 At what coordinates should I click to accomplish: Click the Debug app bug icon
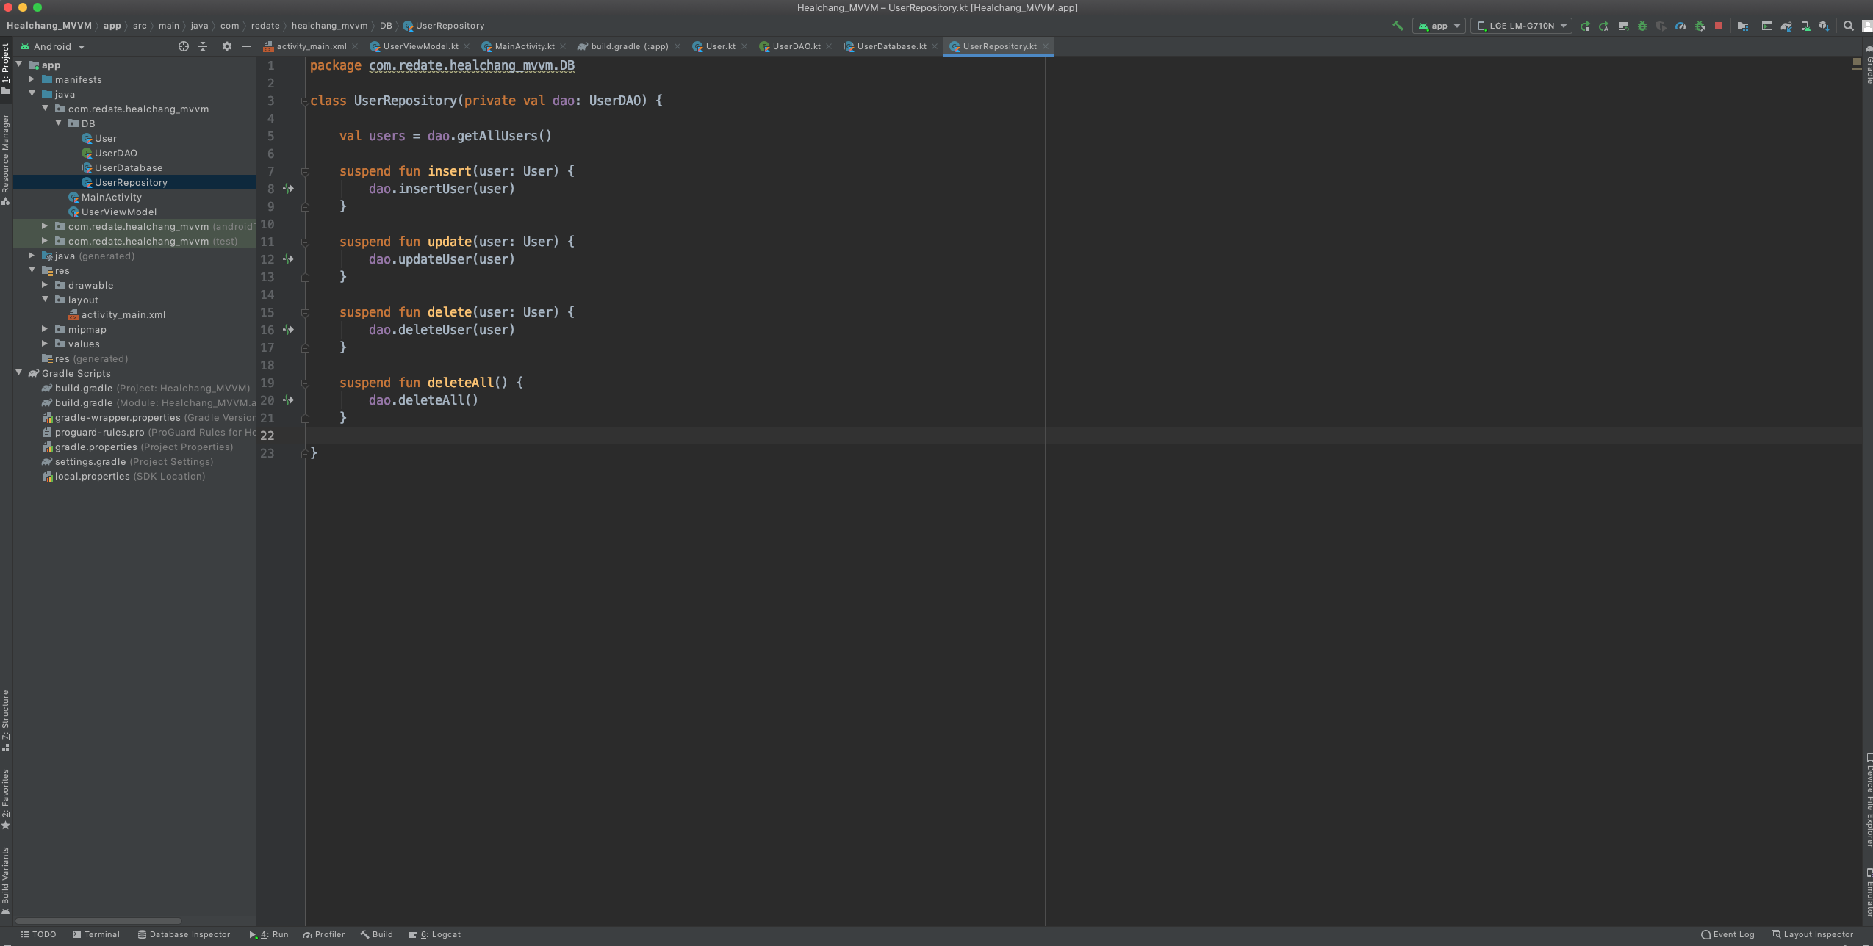1642,26
